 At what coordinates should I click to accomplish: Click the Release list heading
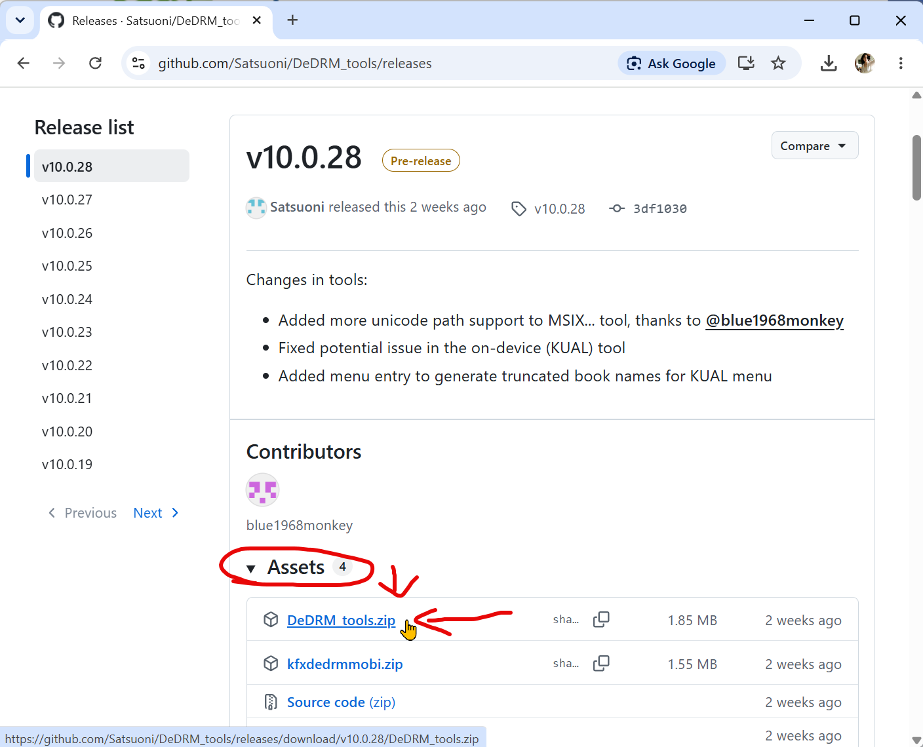click(x=84, y=127)
